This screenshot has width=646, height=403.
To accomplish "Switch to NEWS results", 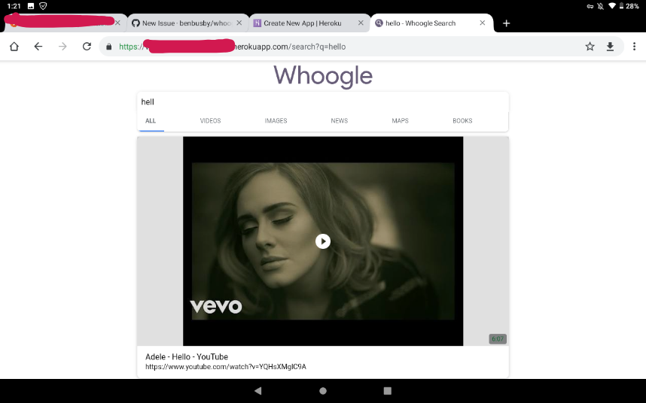I will 339,120.
